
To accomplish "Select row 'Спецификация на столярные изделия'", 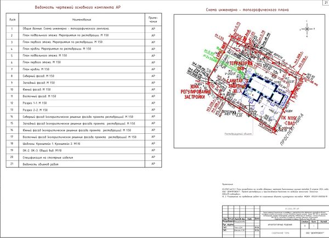I will coord(84,157).
